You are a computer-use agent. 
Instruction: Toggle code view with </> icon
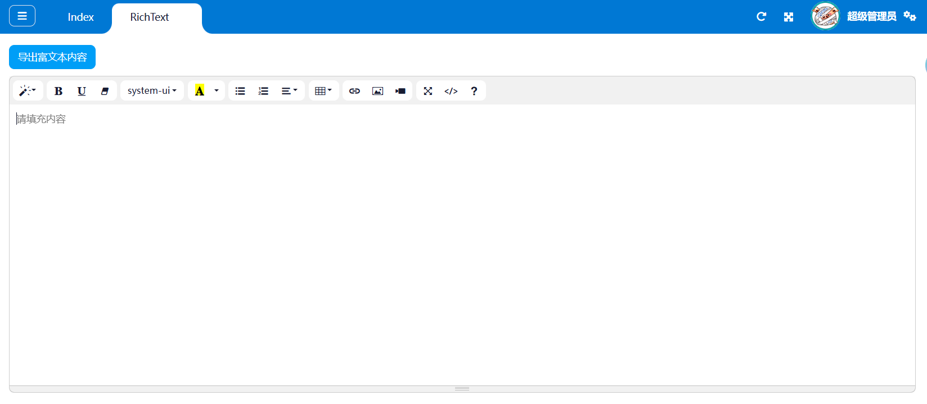[451, 90]
